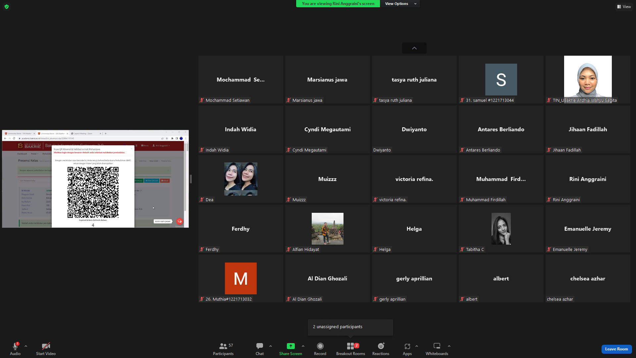
Task: Click the QR code in the shared screen
Action: [x=93, y=192]
